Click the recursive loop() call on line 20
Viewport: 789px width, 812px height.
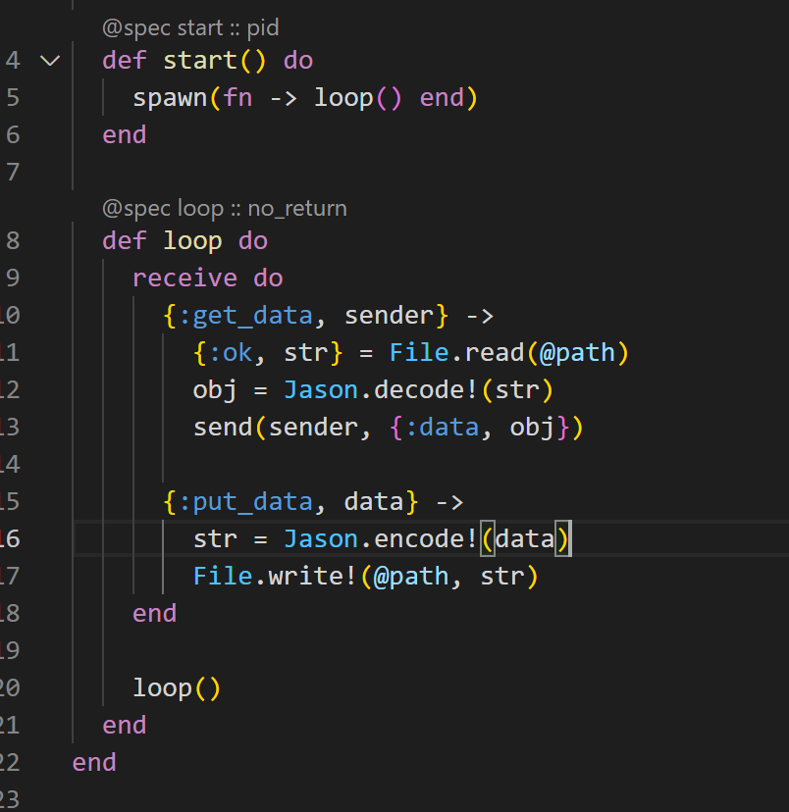coord(177,688)
